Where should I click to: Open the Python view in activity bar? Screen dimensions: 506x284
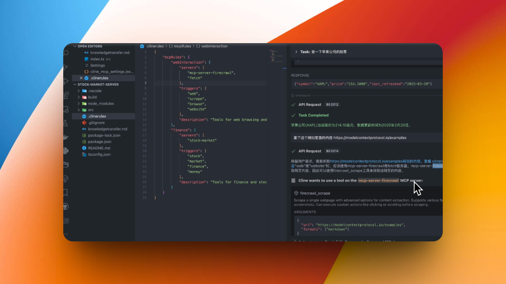click(66, 151)
